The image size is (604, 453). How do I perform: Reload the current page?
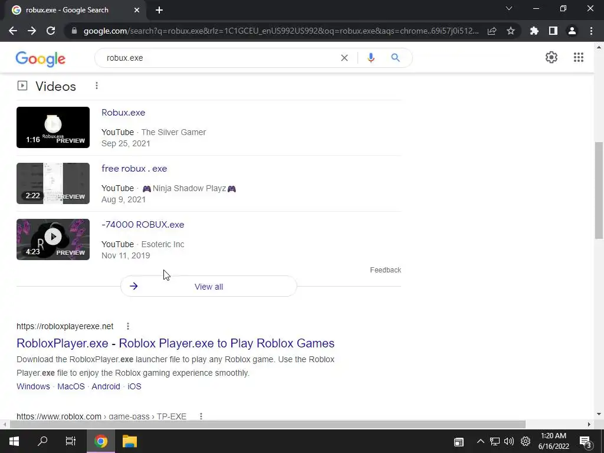click(x=51, y=31)
